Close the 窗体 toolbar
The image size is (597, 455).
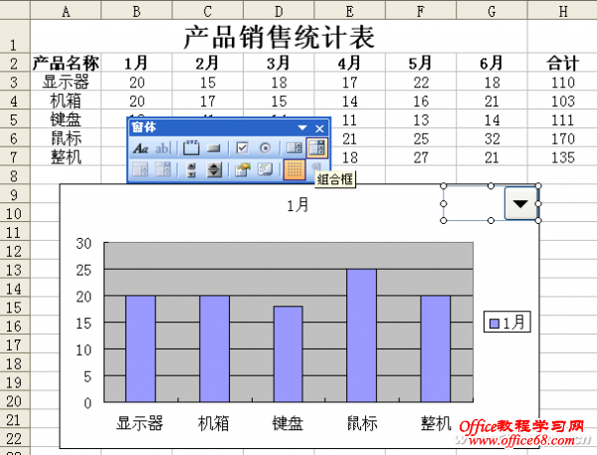(x=319, y=128)
